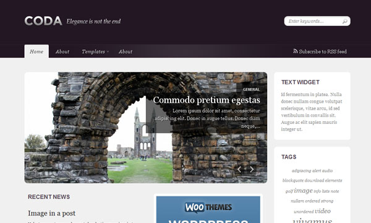Select the ordered tag
The width and height of the screenshot is (371, 223).
click(x=312, y=201)
